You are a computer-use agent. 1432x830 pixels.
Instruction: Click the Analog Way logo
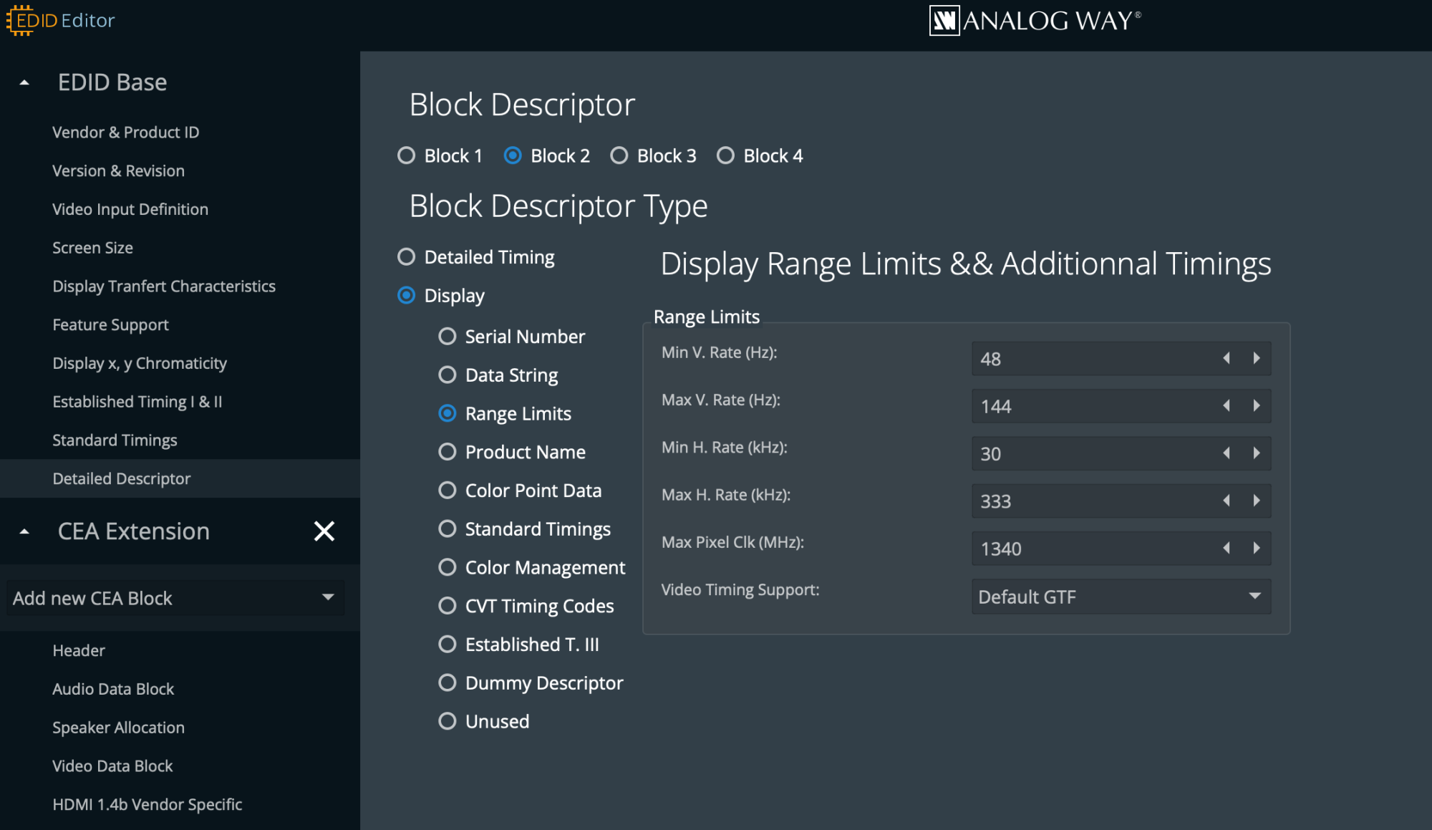point(1034,20)
